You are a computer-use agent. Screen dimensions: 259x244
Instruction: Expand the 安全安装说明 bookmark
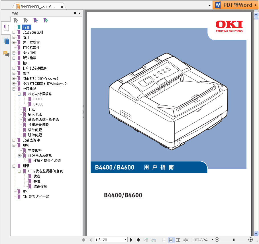coord(14,32)
